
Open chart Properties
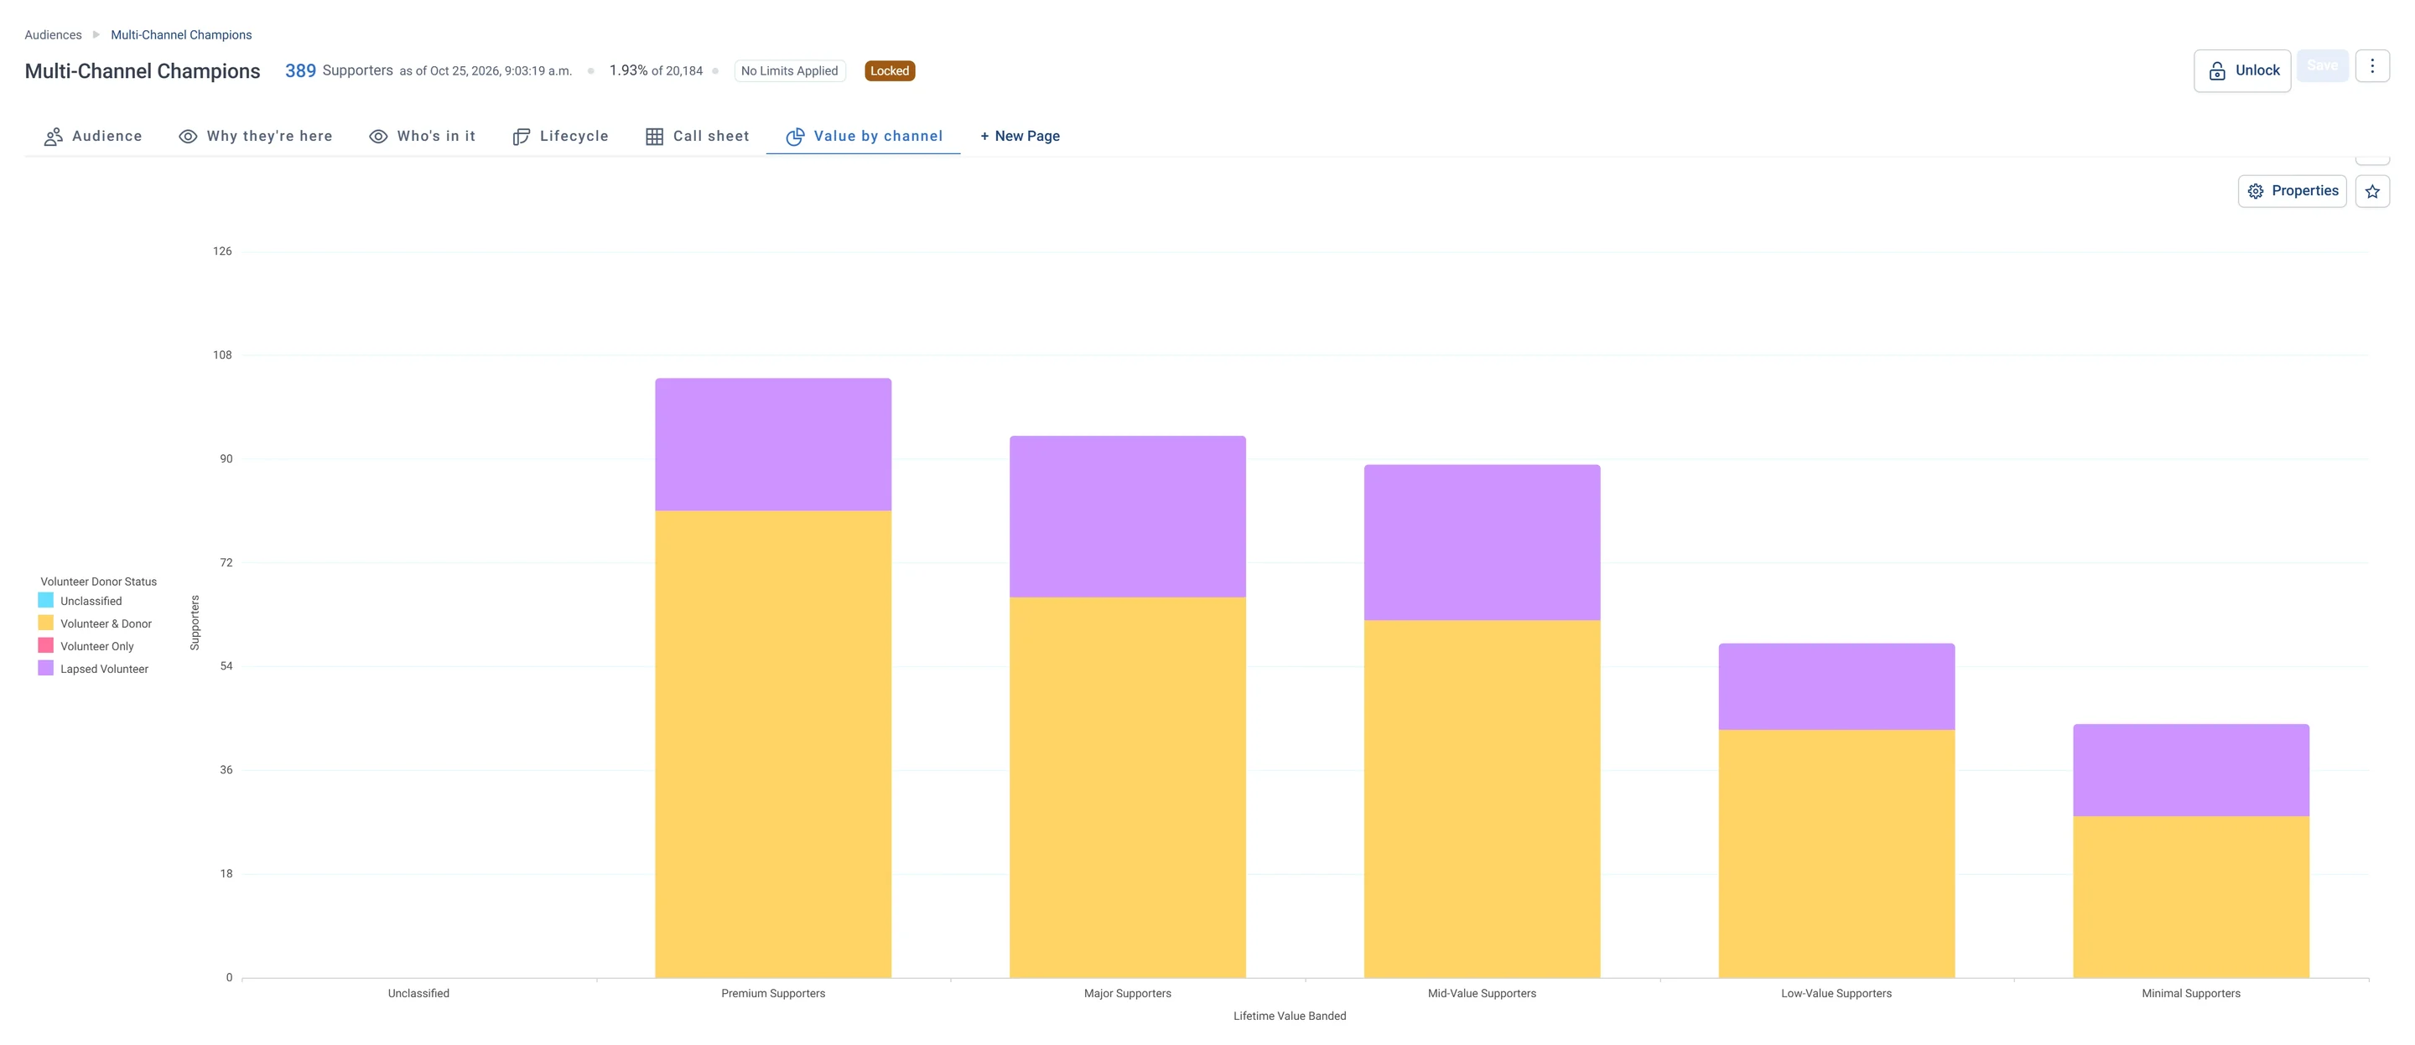(2293, 191)
